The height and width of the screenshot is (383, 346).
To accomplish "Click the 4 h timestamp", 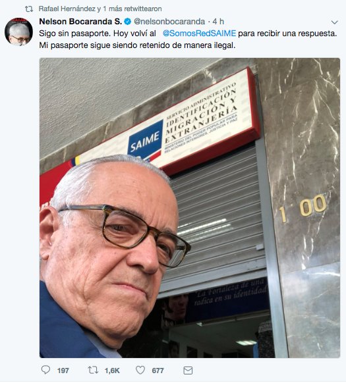I will click(218, 22).
